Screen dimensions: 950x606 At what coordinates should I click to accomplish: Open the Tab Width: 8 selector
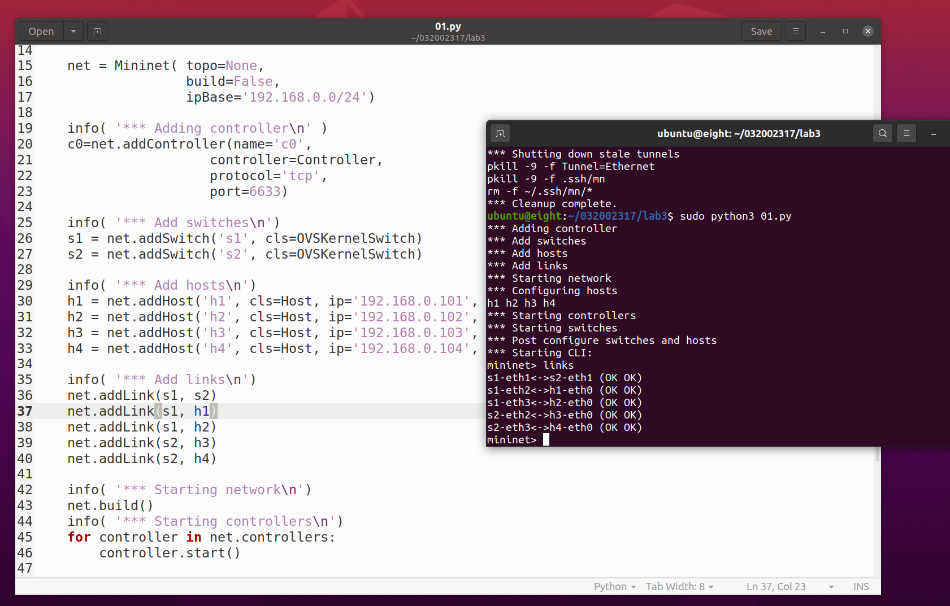[680, 587]
